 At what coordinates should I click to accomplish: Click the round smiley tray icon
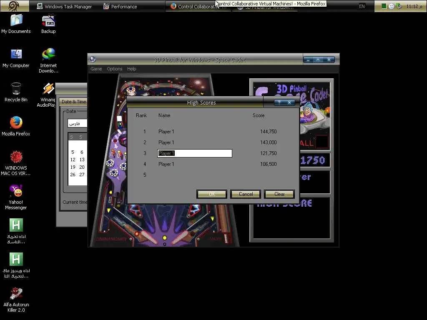click(391, 6)
